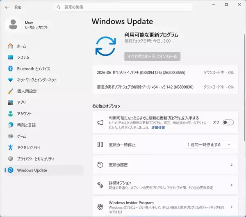Viewport: 246px width, 217px height.
Task: Click the アカウント person icon
Action: point(11,114)
